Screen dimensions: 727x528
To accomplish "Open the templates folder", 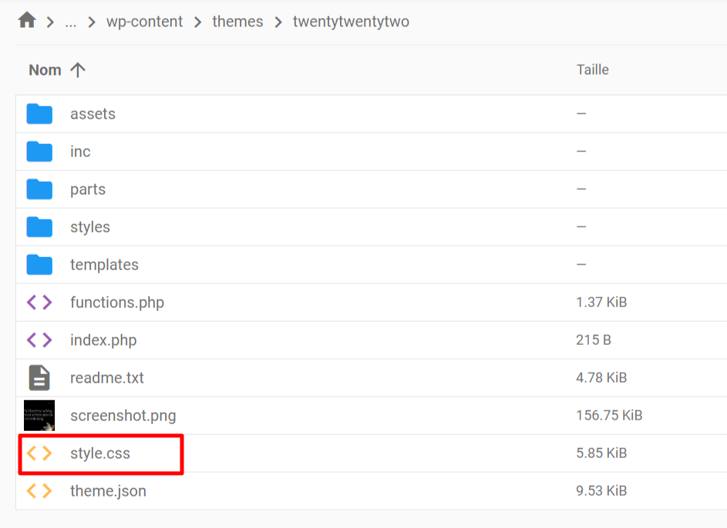I will (x=104, y=265).
